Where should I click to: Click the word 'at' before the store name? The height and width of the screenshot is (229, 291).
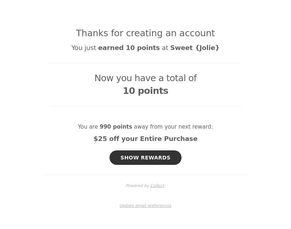[x=165, y=48]
